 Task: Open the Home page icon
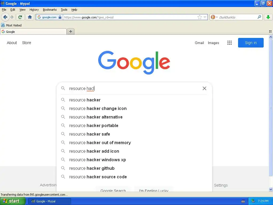click(30, 17)
